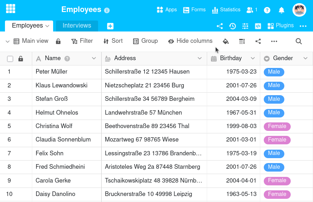313x202 pixels.
Task: Expand the Gender column dropdown arrow
Action: pos(305,58)
